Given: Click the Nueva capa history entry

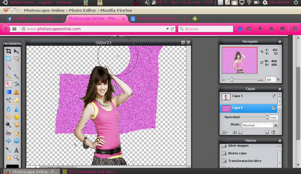Looking at the screenshot, I should point(237,153).
